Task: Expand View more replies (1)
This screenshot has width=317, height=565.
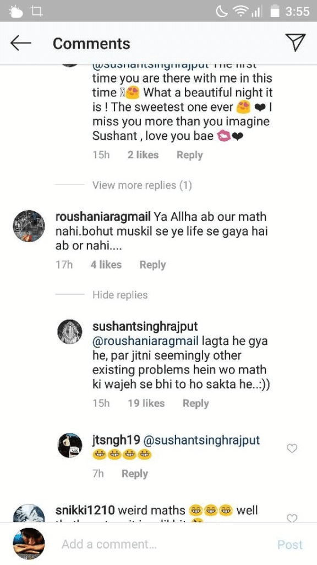Action: point(142,185)
